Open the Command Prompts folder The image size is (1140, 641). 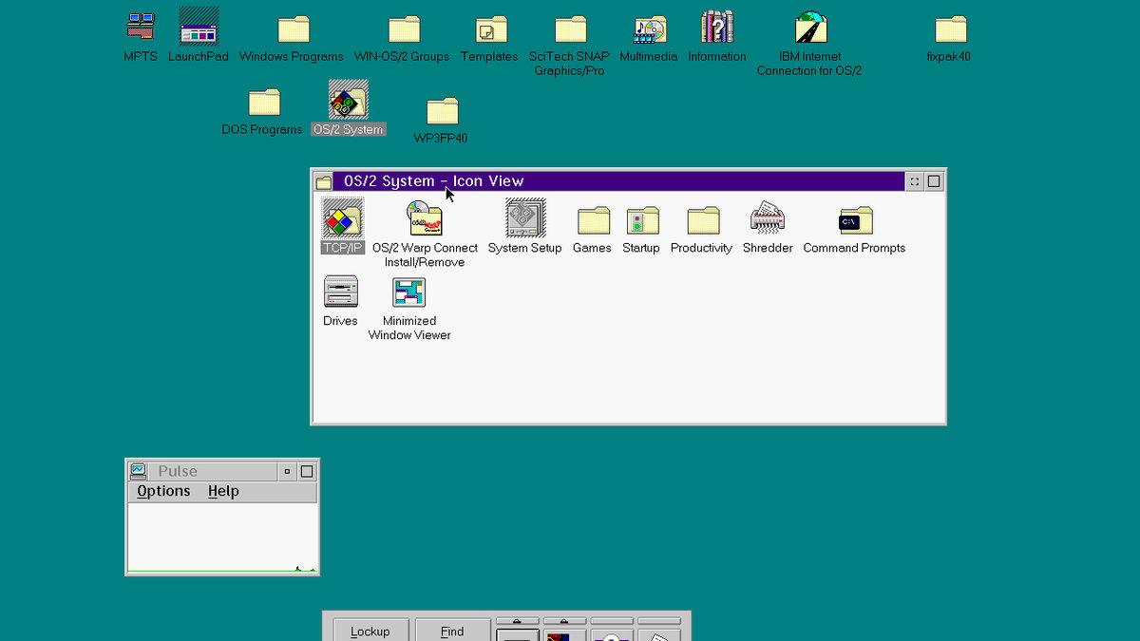[854, 221]
